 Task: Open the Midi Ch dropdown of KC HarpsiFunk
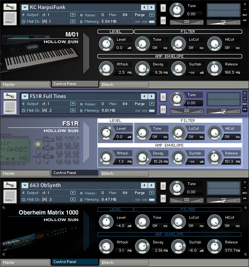pos(73,22)
